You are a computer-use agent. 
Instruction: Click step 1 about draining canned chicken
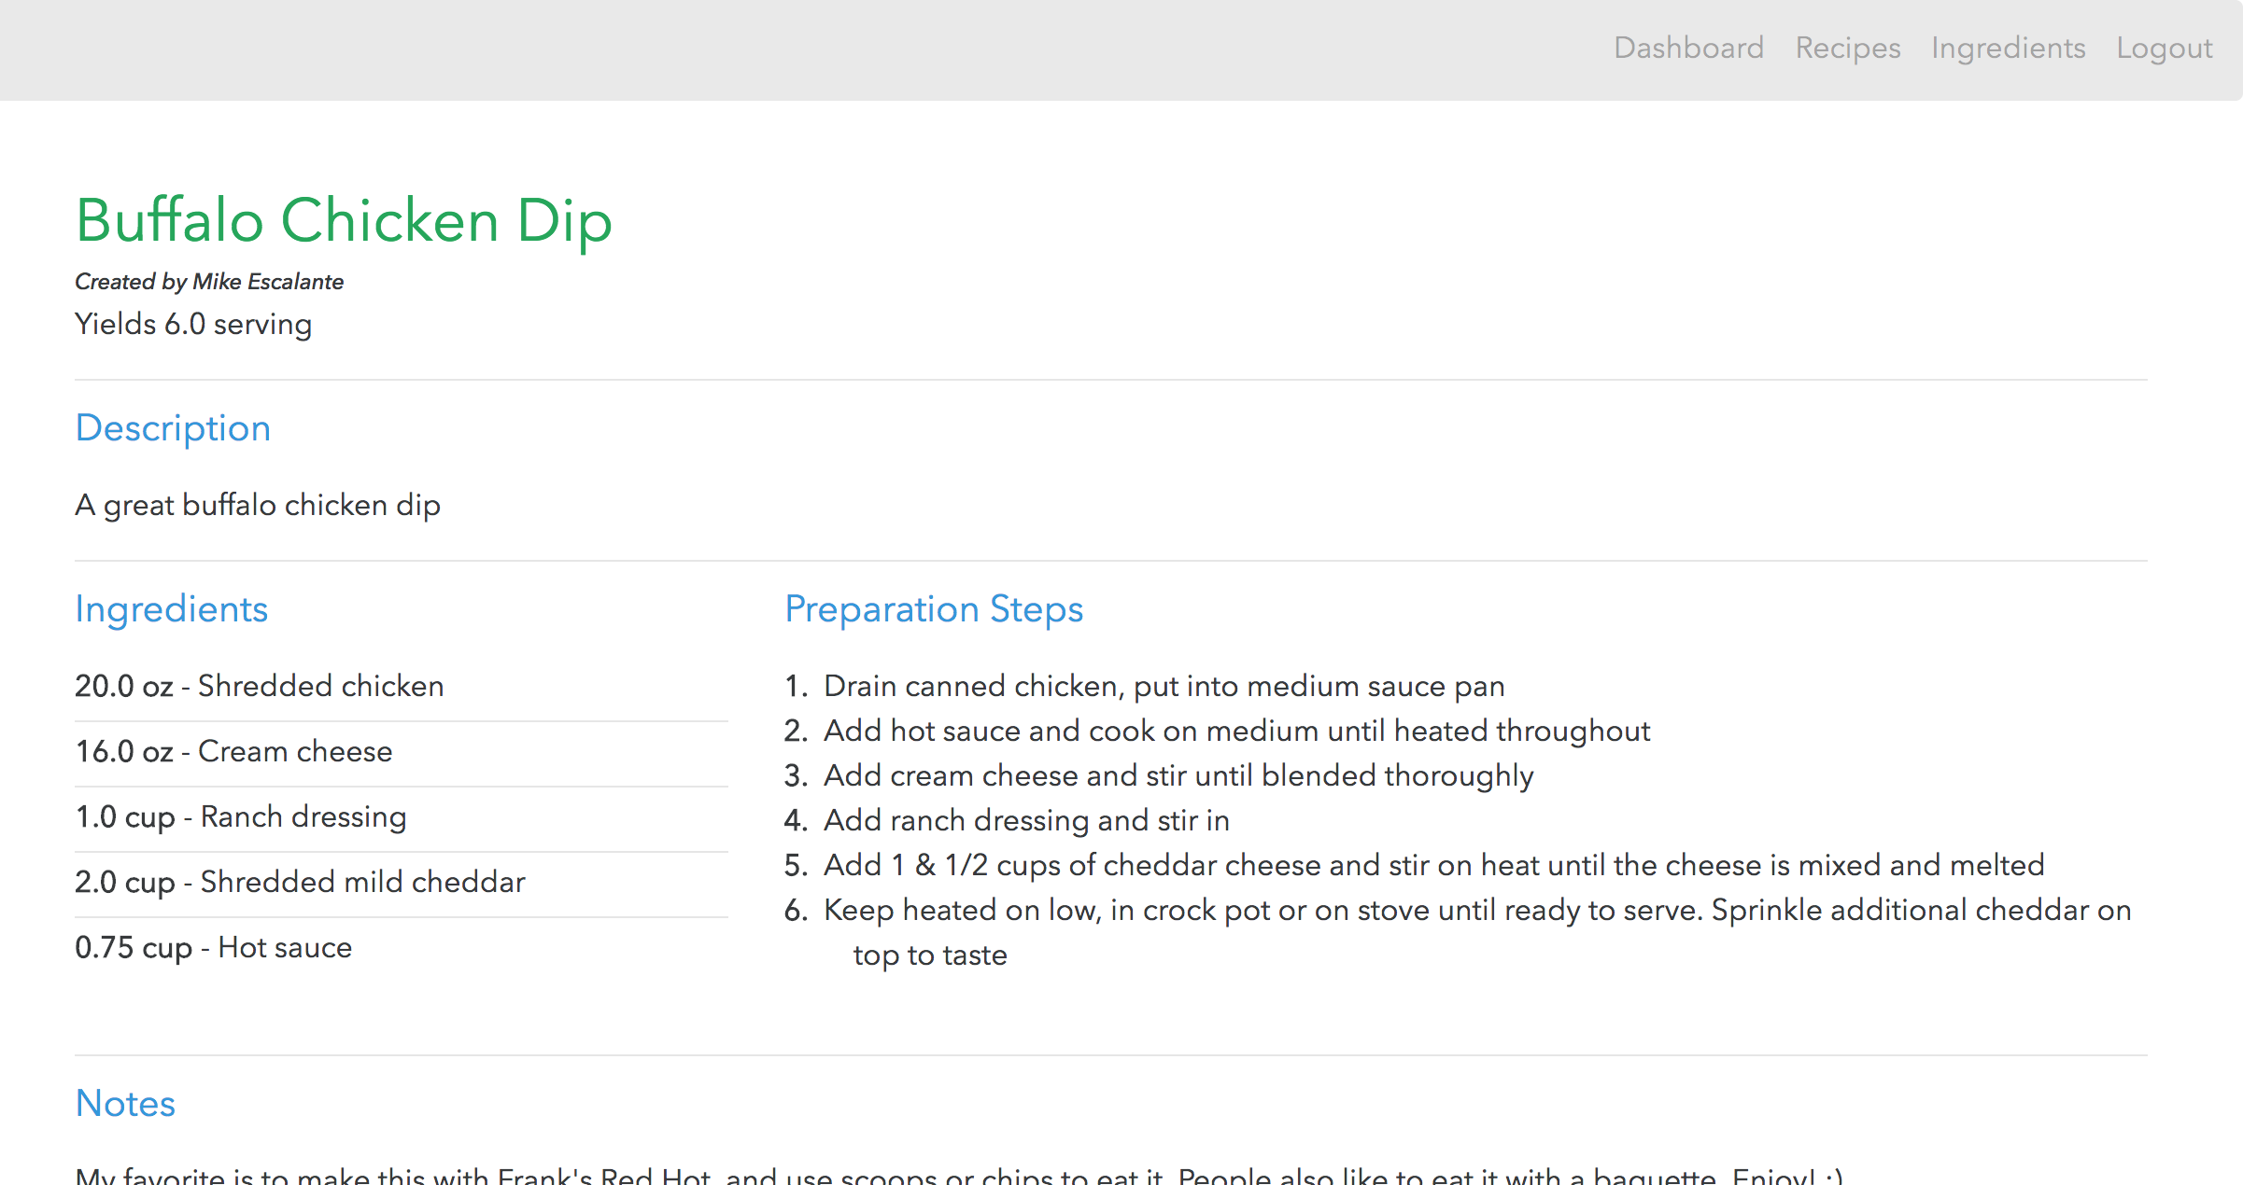tap(1164, 687)
